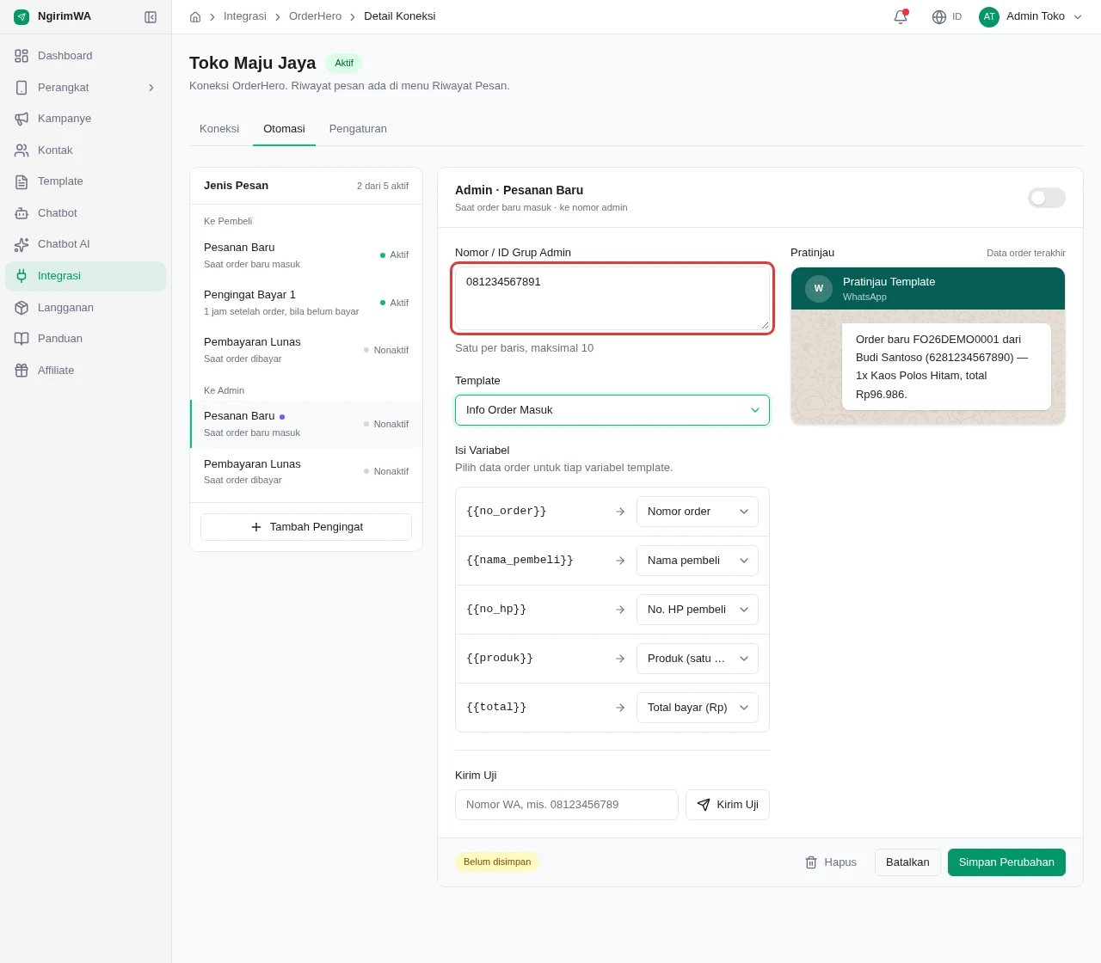The height and width of the screenshot is (963, 1101).
Task: Change language via globe ID
Action: [x=947, y=17]
